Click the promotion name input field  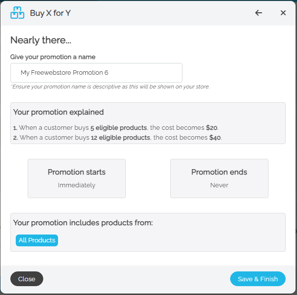(96, 73)
